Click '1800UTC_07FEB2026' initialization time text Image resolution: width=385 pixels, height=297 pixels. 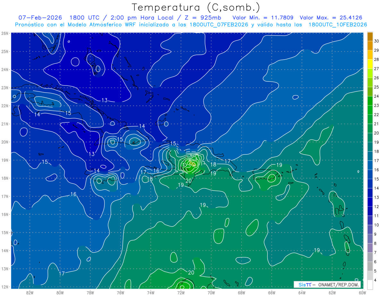tap(218, 24)
